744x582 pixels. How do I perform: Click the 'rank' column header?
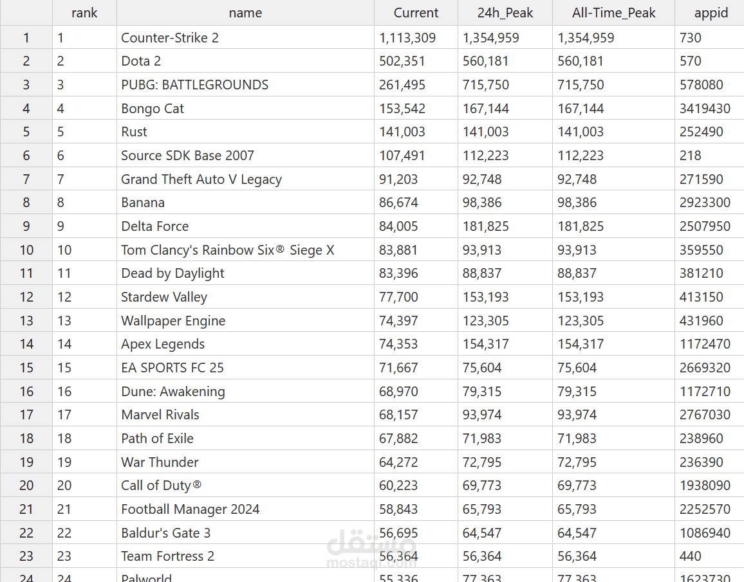(x=84, y=13)
